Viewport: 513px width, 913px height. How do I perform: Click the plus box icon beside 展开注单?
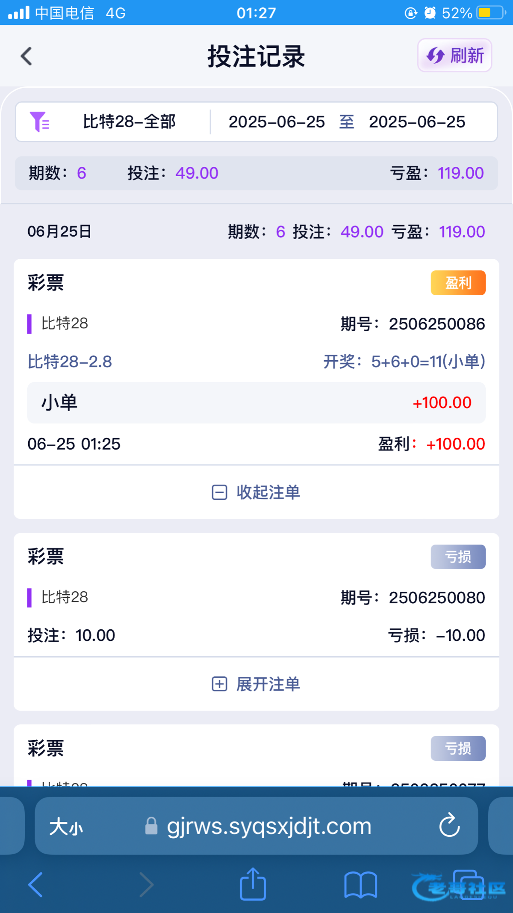[219, 684]
